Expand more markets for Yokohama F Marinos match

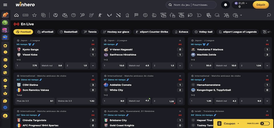[x=267, y=66]
